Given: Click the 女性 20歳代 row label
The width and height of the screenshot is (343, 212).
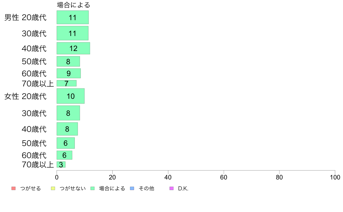Looking at the screenshot, I should click(x=25, y=96).
